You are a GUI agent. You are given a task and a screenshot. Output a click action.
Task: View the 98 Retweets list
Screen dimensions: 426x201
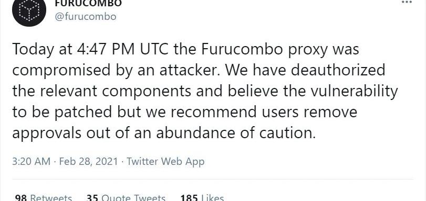coord(44,198)
